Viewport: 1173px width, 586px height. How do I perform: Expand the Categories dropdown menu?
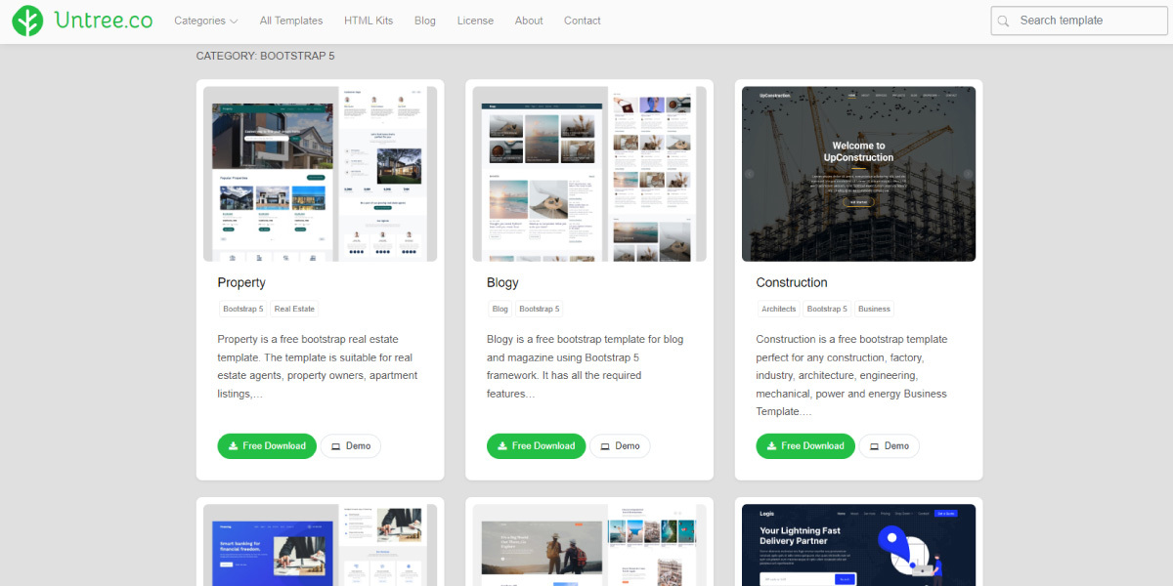tap(206, 21)
